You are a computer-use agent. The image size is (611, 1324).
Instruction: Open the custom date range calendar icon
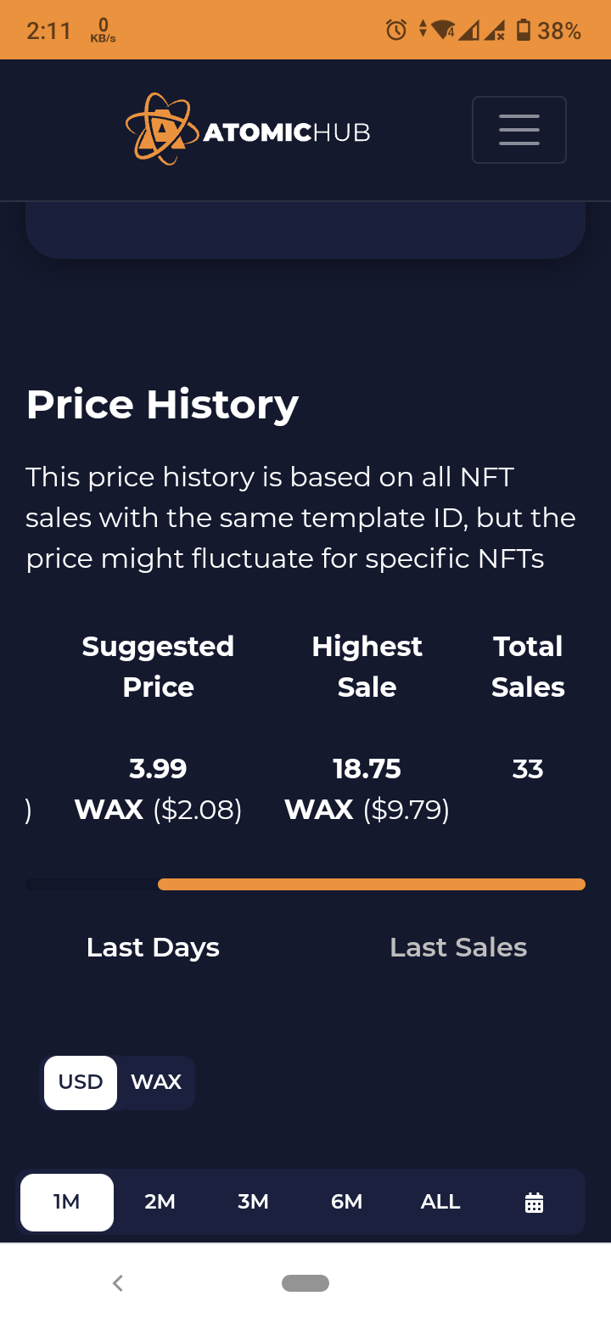[534, 1203]
